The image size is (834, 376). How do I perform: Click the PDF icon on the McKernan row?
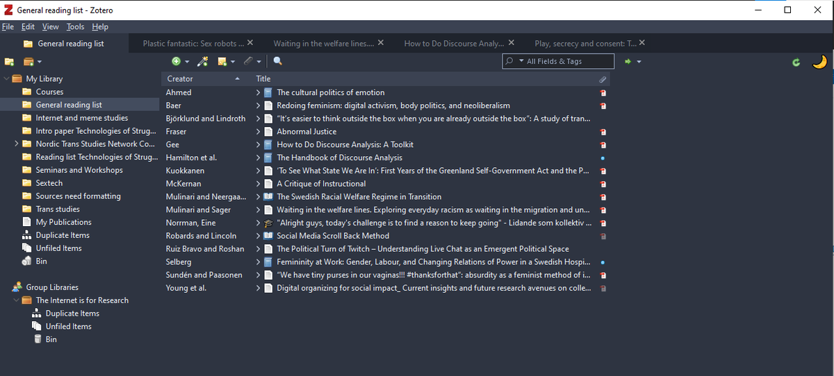(603, 184)
